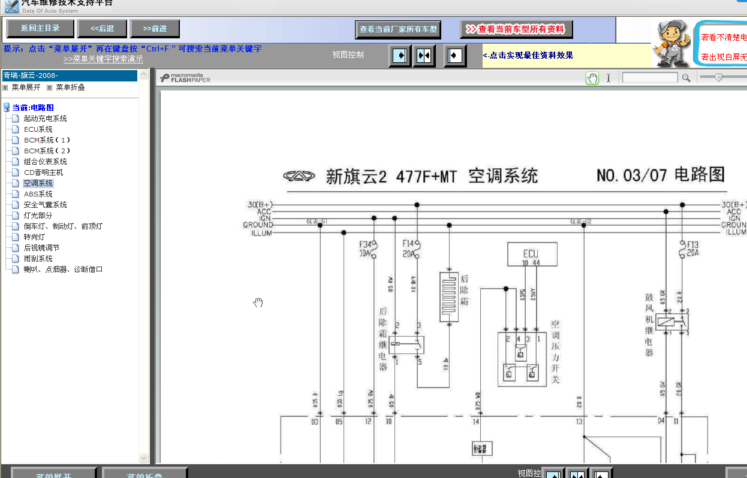Click sidebar scrollbar up arrow
This screenshot has width=747, height=478.
click(x=143, y=75)
